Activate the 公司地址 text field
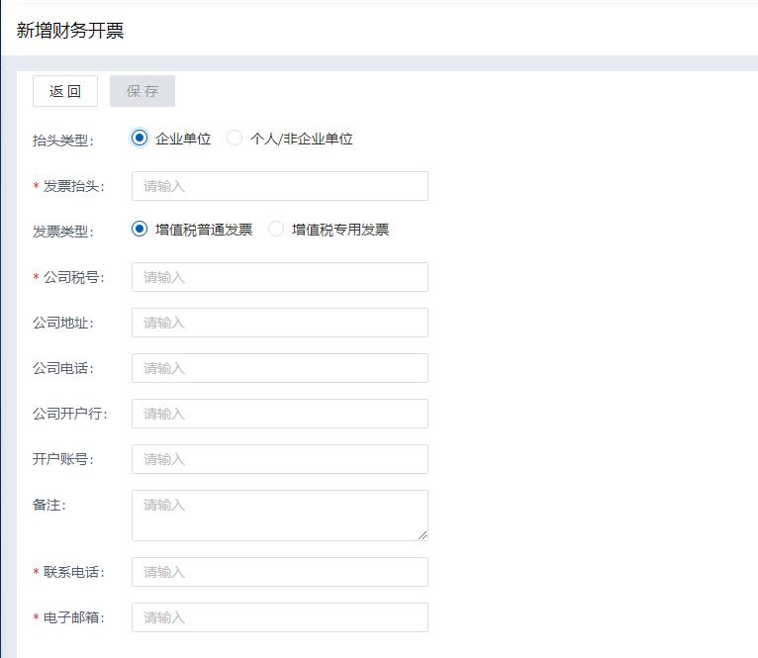Image resolution: width=758 pixels, height=658 pixels. click(279, 323)
